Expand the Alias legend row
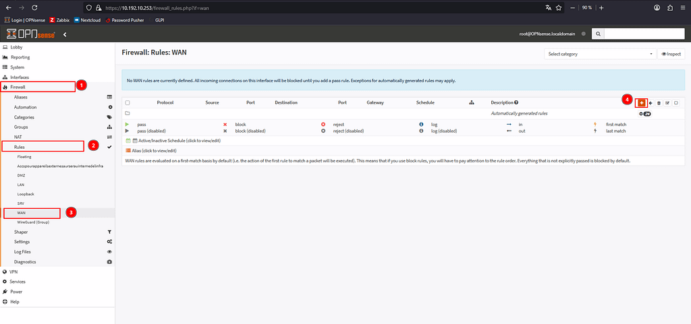The width and height of the screenshot is (691, 324). point(154,151)
